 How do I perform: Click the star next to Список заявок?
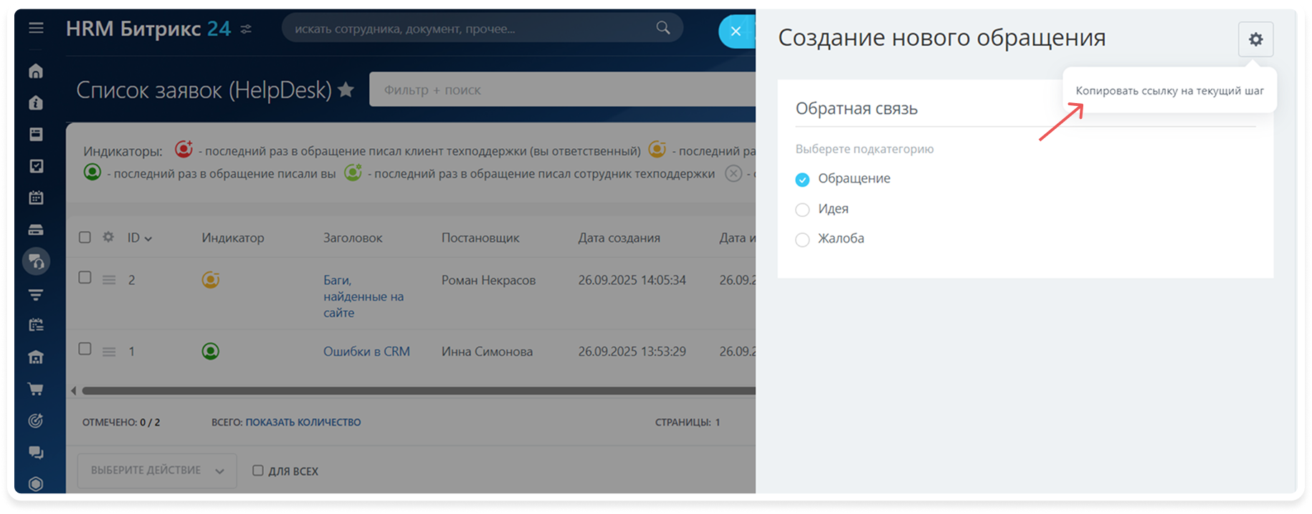346,90
